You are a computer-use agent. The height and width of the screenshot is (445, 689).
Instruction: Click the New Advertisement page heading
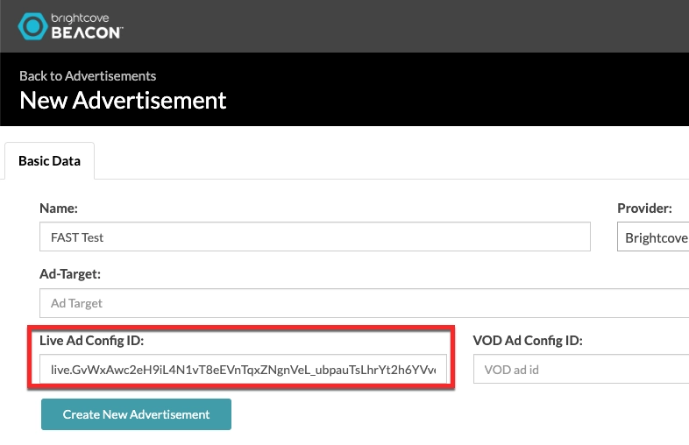tap(123, 100)
